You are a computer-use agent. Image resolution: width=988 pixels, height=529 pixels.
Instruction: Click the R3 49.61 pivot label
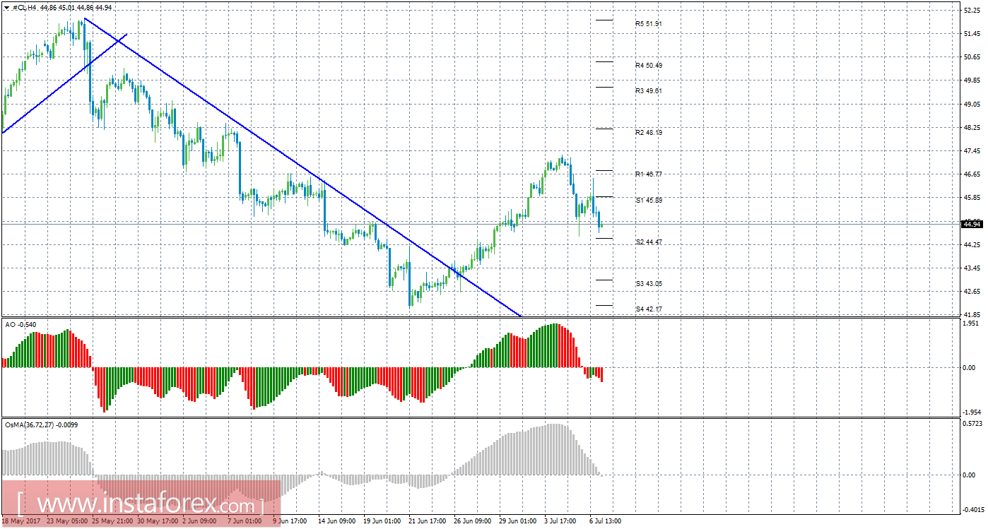click(648, 90)
